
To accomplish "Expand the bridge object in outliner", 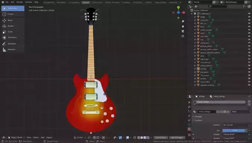I will (195, 17).
